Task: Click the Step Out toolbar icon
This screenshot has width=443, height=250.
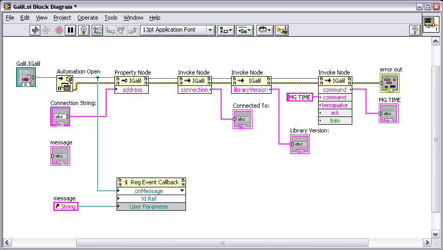Action: click(133, 30)
